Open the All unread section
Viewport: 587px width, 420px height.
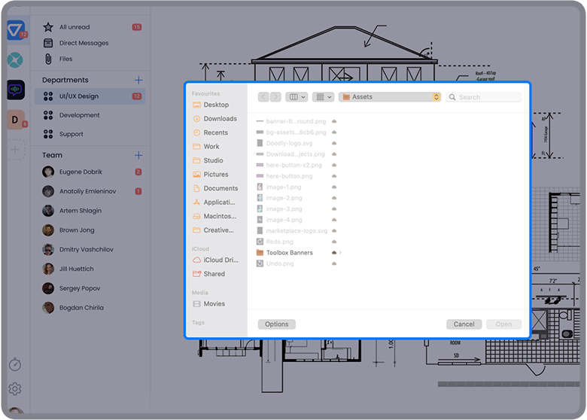point(75,27)
